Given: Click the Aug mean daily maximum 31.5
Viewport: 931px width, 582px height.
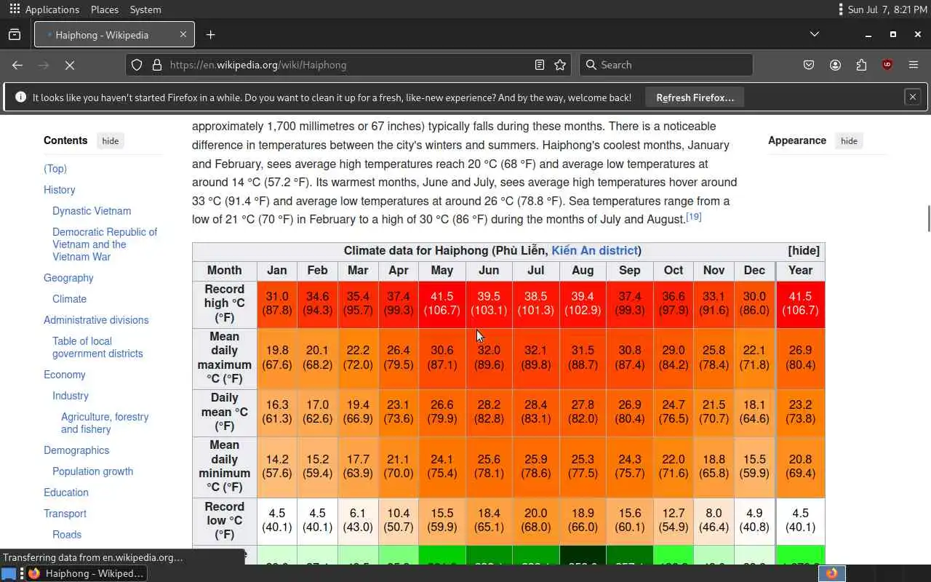Looking at the screenshot, I should (x=583, y=357).
